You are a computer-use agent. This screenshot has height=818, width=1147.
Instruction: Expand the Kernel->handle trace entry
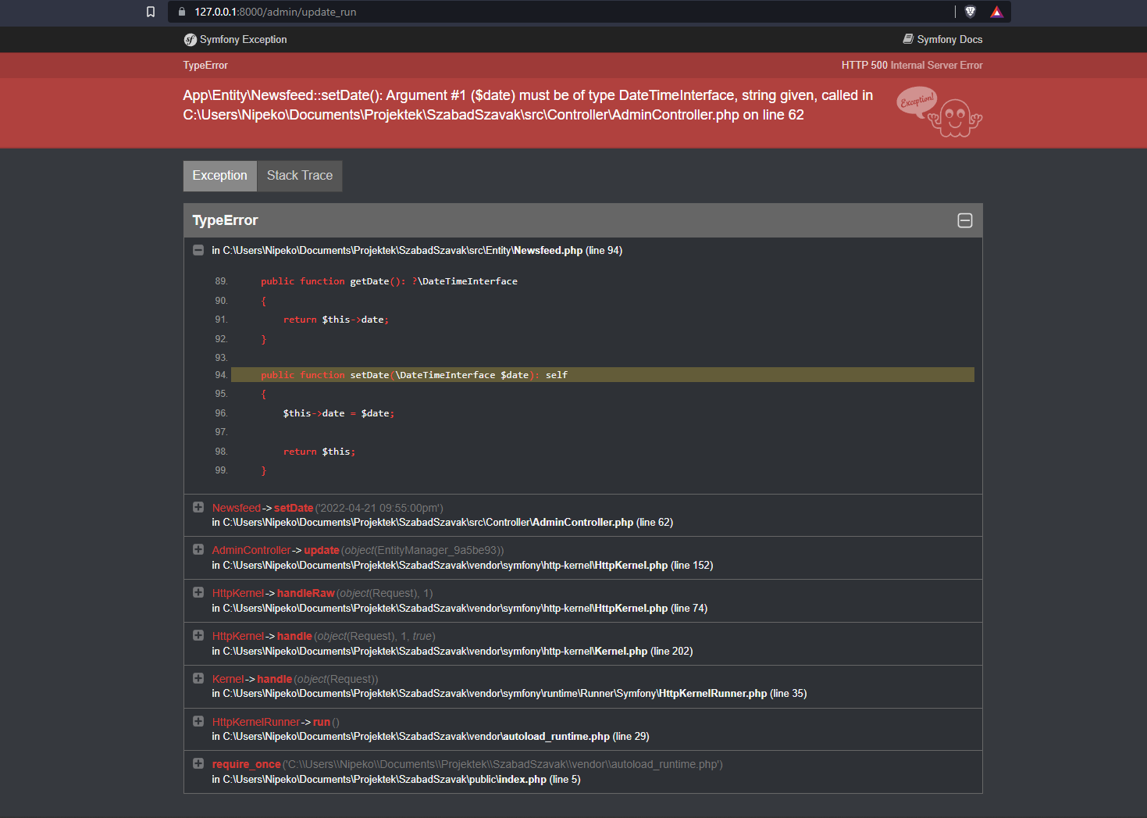click(198, 678)
